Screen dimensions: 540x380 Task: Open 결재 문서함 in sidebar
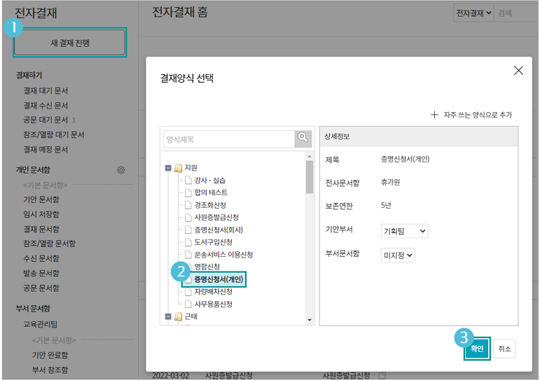point(41,230)
